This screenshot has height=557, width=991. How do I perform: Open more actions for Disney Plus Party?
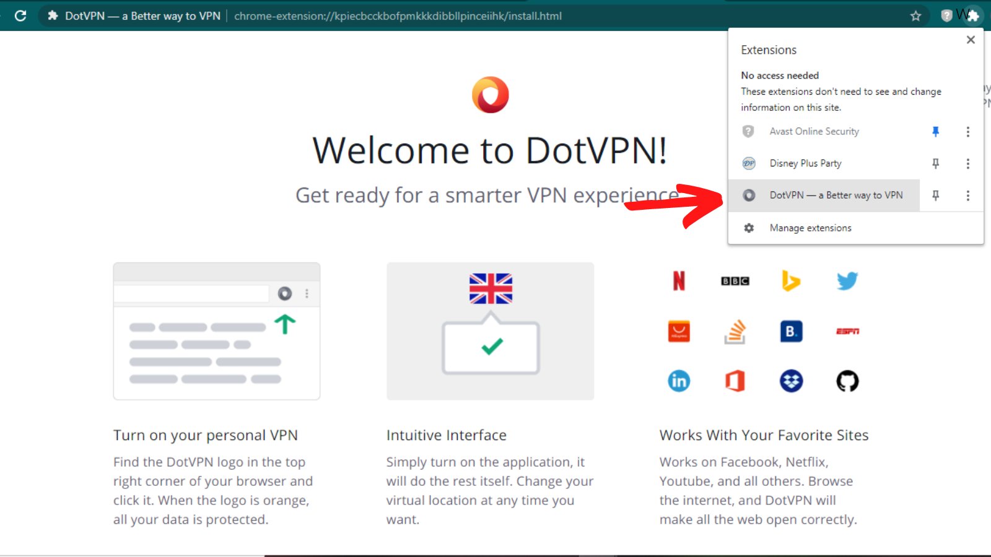pyautogui.click(x=967, y=163)
